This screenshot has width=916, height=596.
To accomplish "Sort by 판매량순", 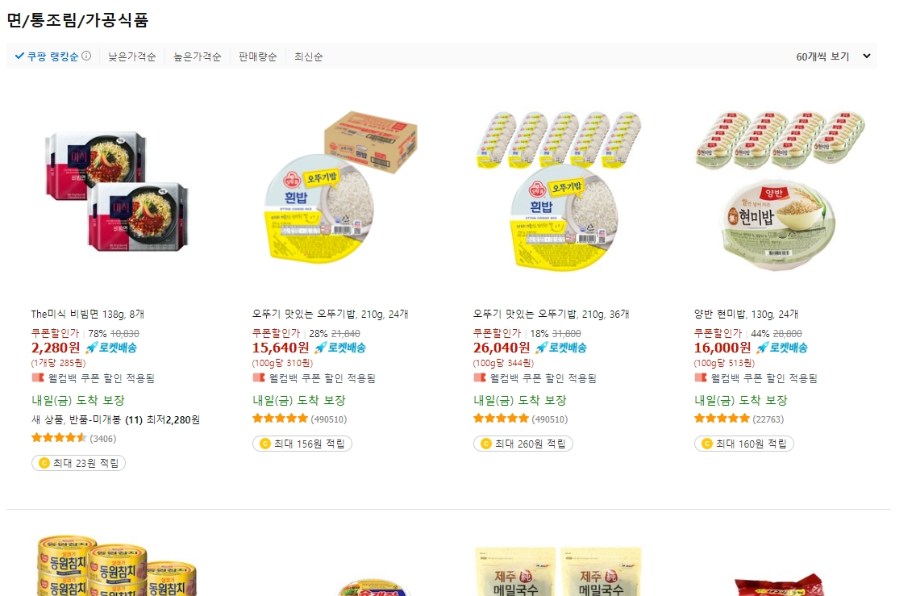I will click(258, 56).
